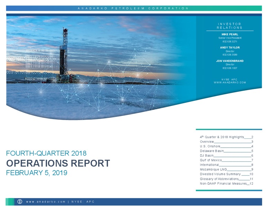268x207 pixels.
Task: Click the FOURTH-QUARTER 2018 heading
Action: pos(46,153)
